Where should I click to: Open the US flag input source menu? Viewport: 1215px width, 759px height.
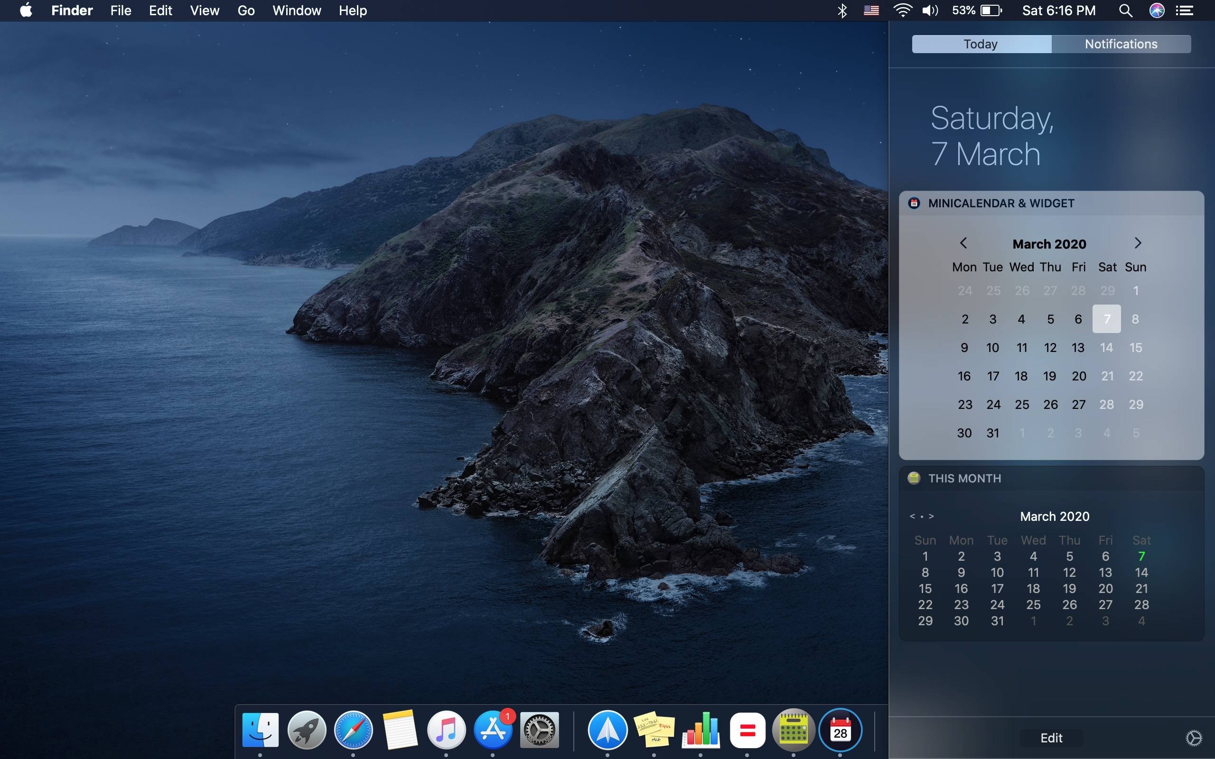tap(871, 10)
